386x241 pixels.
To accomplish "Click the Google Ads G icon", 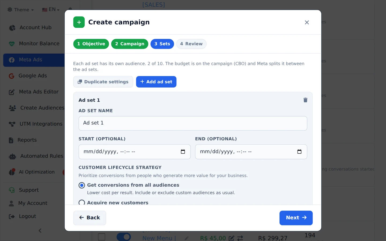I will point(12,76).
